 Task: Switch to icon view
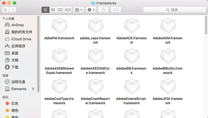pyautogui.click(x=45, y=10)
